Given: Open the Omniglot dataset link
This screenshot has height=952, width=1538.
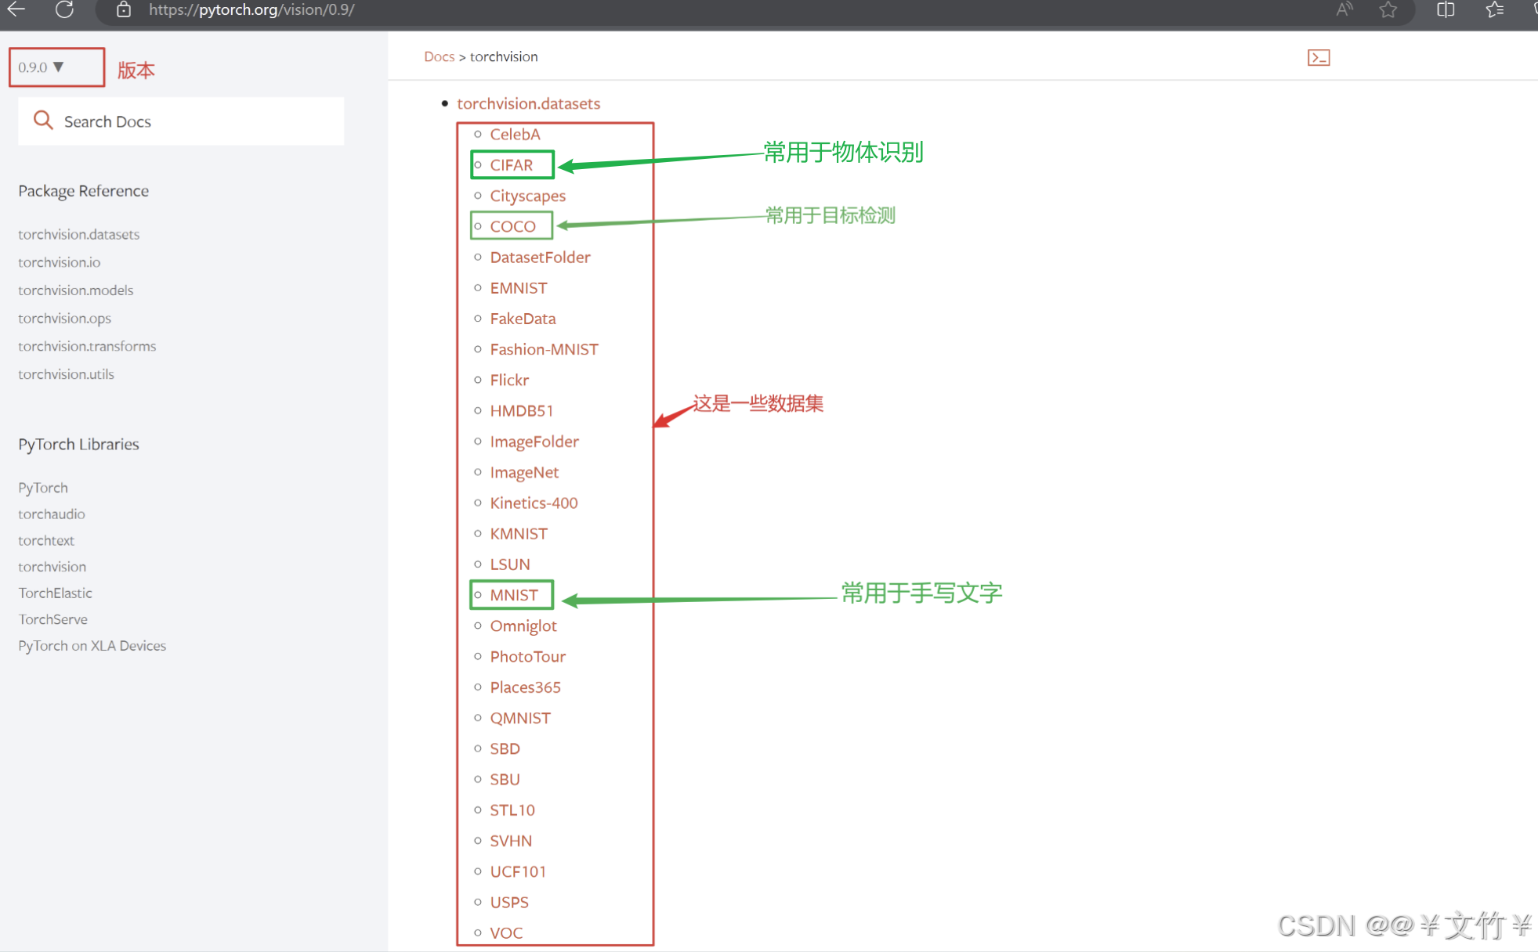Looking at the screenshot, I should click(523, 626).
